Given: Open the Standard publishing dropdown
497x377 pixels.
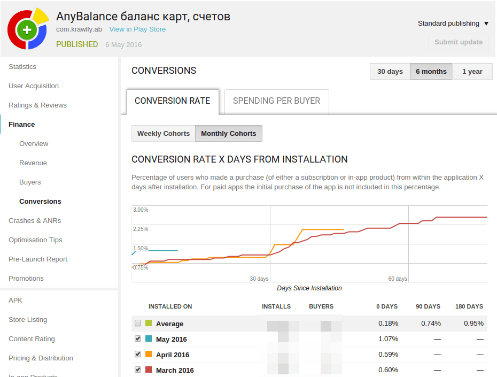Looking at the screenshot, I should (x=453, y=24).
